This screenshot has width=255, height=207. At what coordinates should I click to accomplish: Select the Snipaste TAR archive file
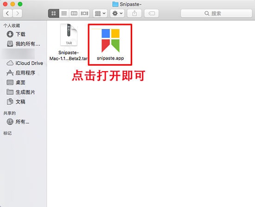point(69,35)
